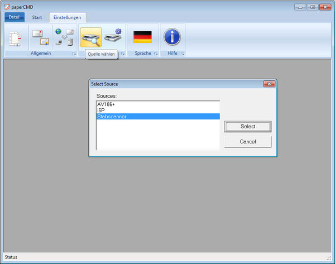This screenshot has height=264, width=335.
Task: Switch to the Einstellungen tab
Action: tap(68, 17)
